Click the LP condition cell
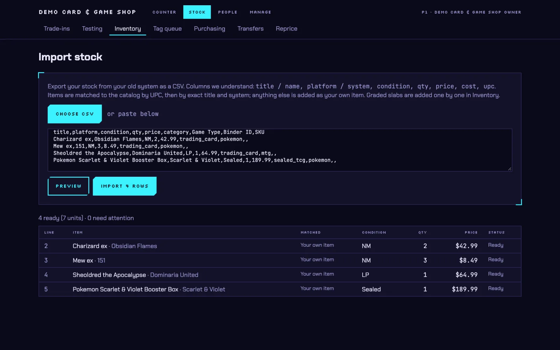 pos(365,275)
